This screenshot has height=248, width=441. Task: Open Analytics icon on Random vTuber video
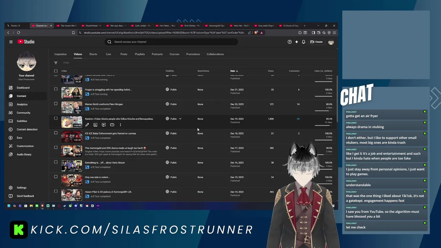pyautogui.click(x=95, y=125)
